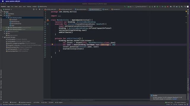Select the MainActivity.kt editor tab
The image size is (190, 106).
pos(95,9)
